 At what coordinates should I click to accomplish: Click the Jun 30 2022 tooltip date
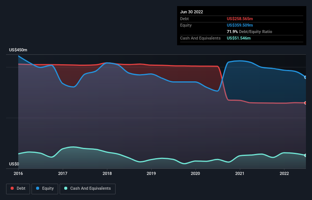coord(192,12)
